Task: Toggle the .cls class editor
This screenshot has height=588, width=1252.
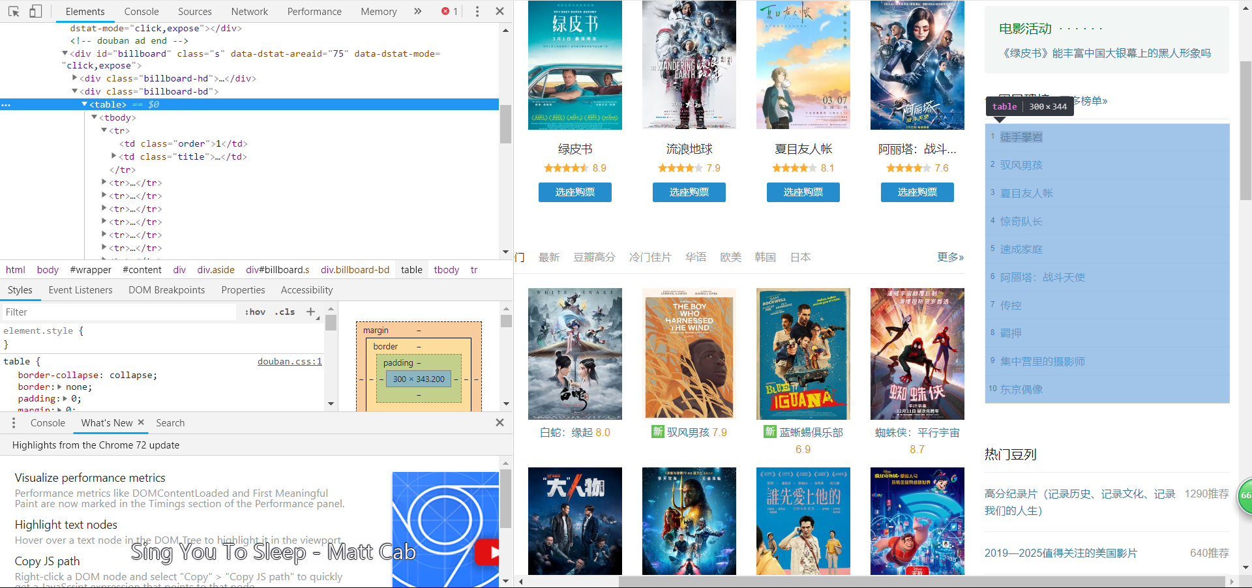Action: (x=285, y=312)
